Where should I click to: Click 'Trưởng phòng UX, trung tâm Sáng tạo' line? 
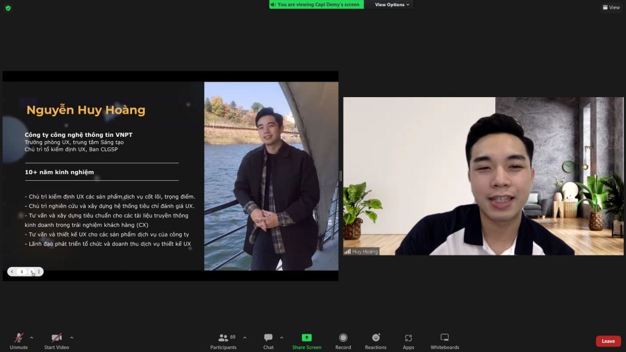tap(74, 142)
